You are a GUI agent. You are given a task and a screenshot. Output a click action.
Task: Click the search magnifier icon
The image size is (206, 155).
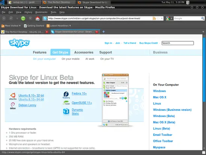coord(203,18)
